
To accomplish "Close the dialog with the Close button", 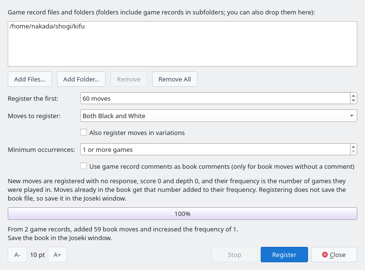I will [334, 255].
